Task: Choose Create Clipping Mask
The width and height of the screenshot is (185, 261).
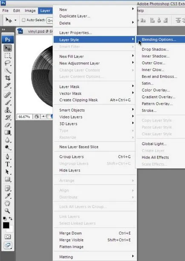Action: click(x=95, y=100)
